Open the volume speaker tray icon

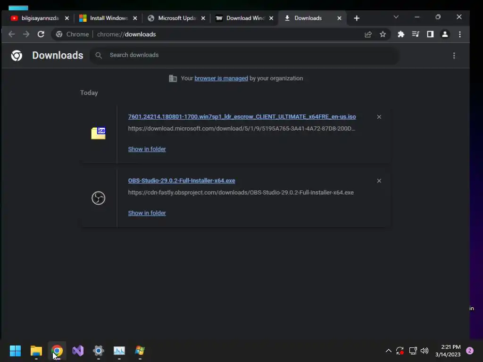click(x=425, y=351)
